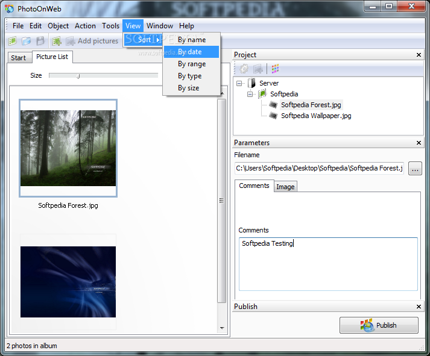430x356 pixels.
Task: Click the View menu
Action: tap(133, 26)
